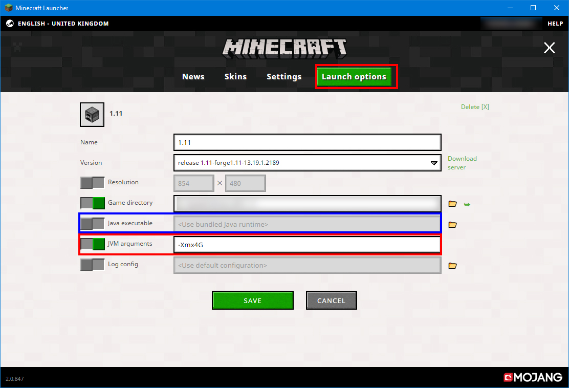Viewport: 569px width, 388px height.
Task: Click the blurred account name in header
Action: point(511,24)
